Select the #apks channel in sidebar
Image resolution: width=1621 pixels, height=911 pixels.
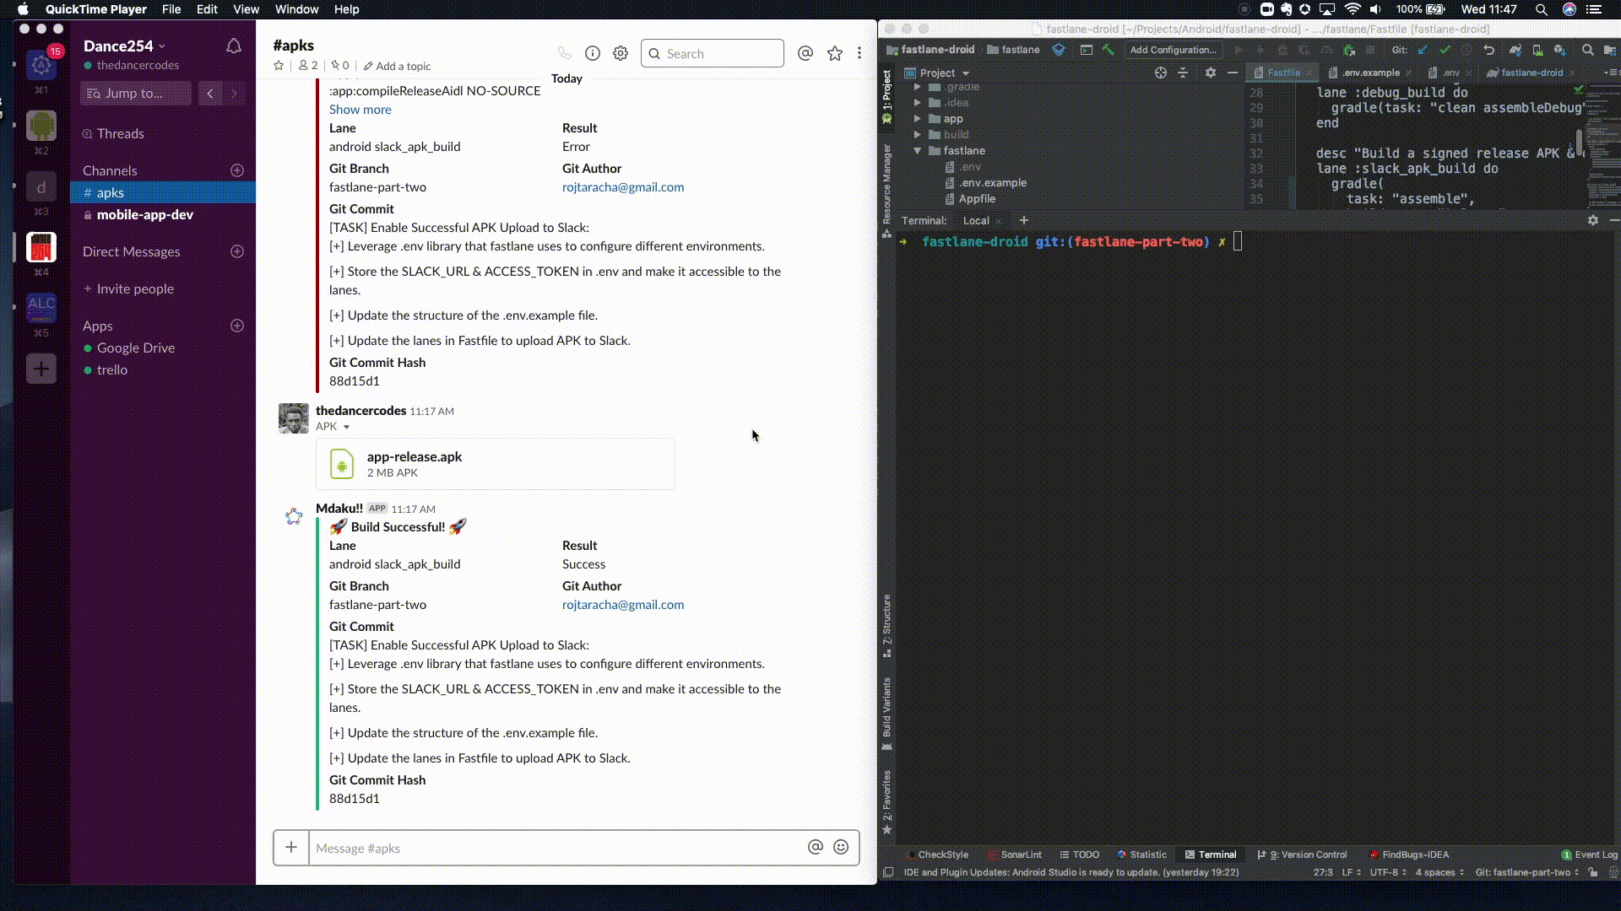109,191
